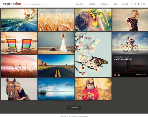
Task: Open the cyclist against sky photo
Action: coord(130,43)
